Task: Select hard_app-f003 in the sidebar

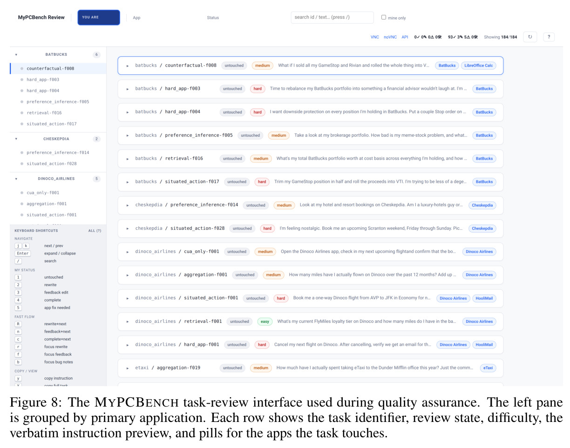Action: pos(58,80)
